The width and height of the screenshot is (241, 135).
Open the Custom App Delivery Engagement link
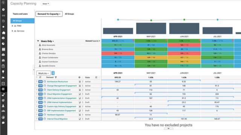click(61, 106)
